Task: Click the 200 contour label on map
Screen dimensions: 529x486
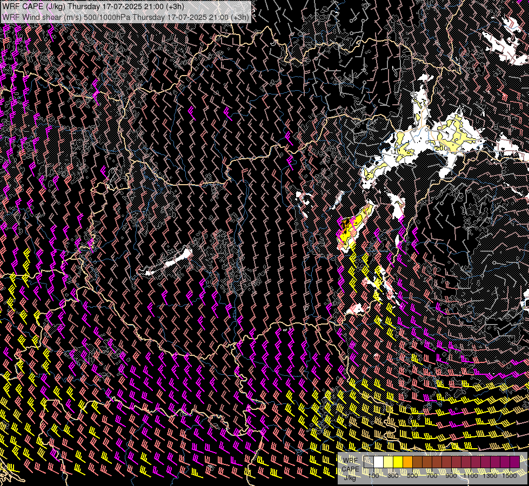Action: 440,148
